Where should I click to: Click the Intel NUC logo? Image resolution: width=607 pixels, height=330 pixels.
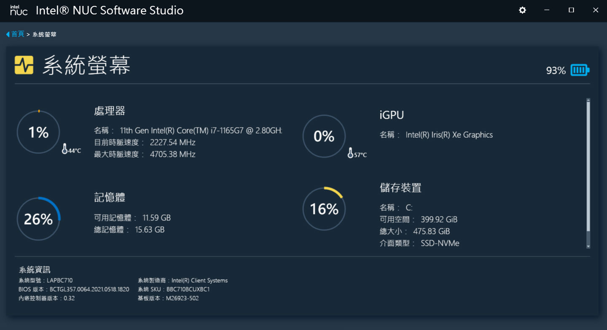click(x=19, y=10)
